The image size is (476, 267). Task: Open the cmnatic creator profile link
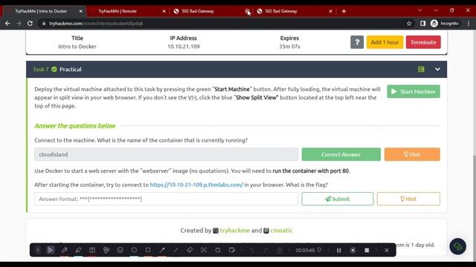[281, 231]
